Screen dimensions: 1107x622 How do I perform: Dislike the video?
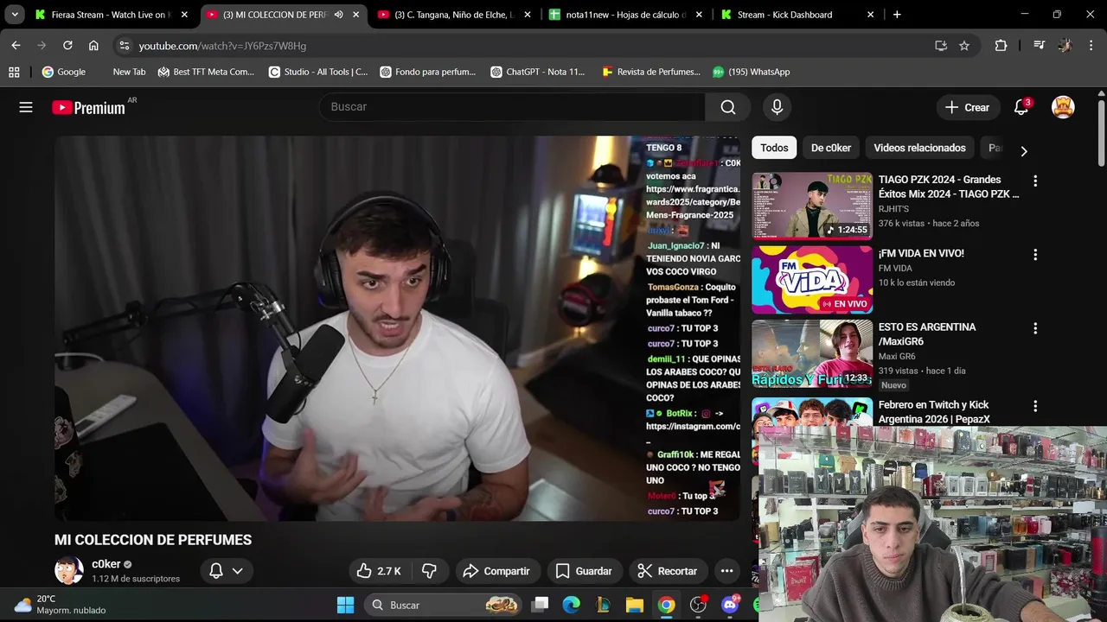coord(429,571)
